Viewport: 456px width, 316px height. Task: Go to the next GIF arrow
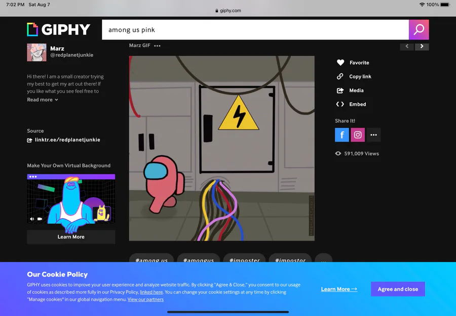[x=422, y=47]
